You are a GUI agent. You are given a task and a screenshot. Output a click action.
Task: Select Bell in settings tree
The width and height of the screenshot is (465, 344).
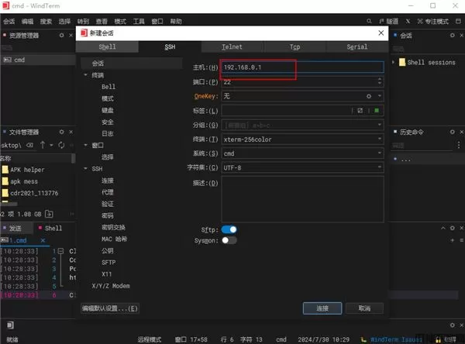tap(108, 87)
